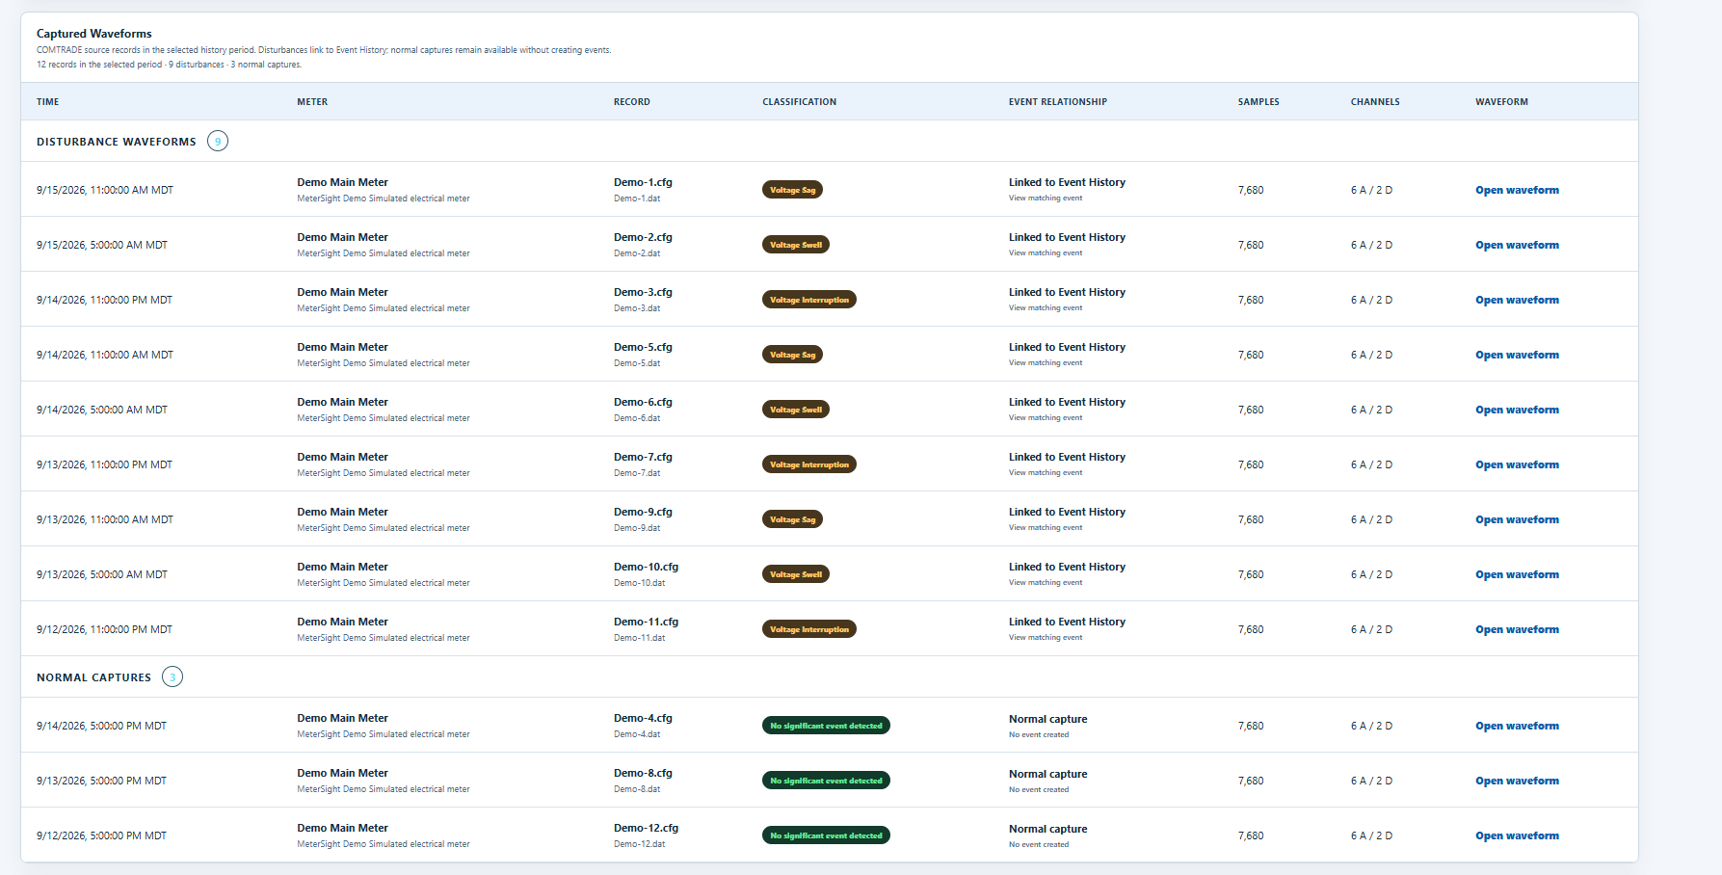Click the Disturbance Waveforms count badge 9
Screen dimensions: 1722x875
point(218,142)
